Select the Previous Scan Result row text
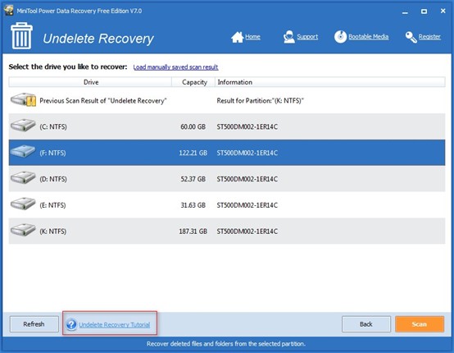The width and height of the screenshot is (454, 353). coord(103,101)
